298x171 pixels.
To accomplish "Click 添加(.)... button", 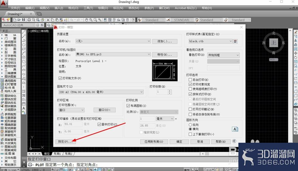I will coord(165,41).
